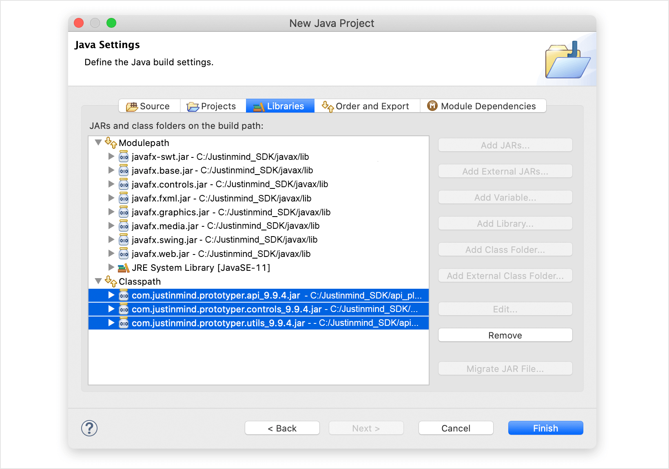Click the Add Library... button
The height and width of the screenshot is (469, 669).
(505, 223)
